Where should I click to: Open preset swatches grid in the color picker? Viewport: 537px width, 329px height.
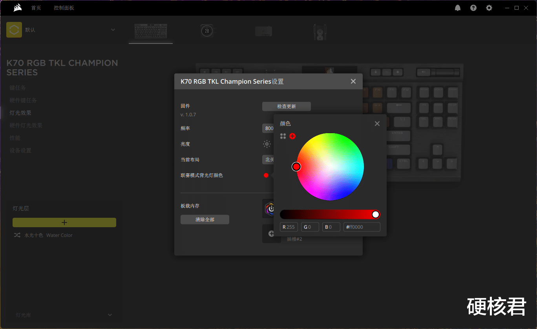pos(283,136)
